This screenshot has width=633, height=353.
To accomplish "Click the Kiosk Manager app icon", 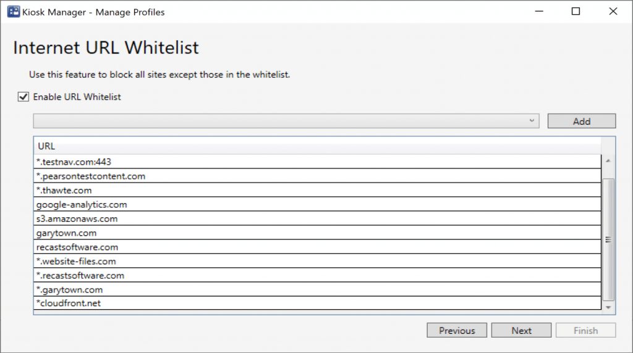I will (x=13, y=12).
